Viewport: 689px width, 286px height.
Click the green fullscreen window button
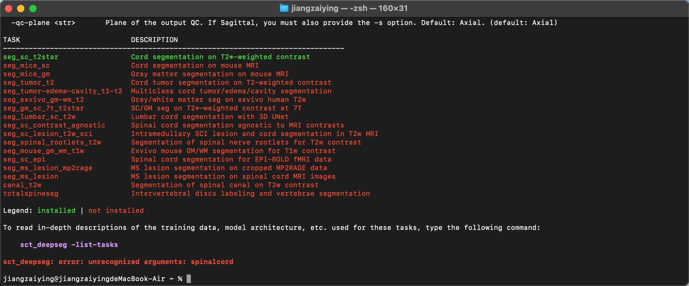[33, 9]
